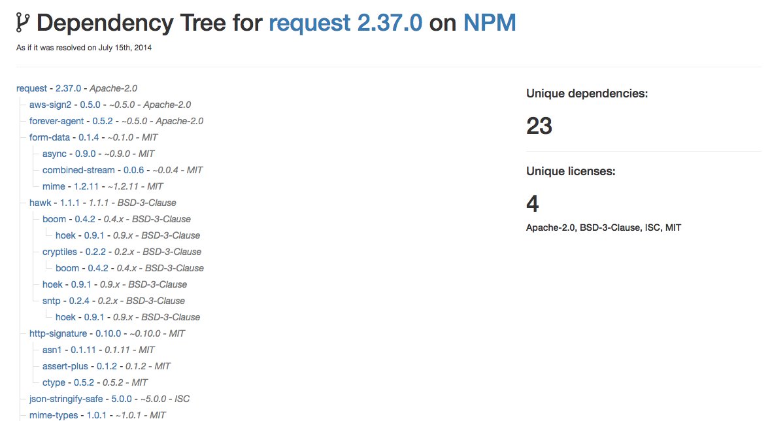Click version 0.5.2 in the forever-agent row

click(103, 121)
